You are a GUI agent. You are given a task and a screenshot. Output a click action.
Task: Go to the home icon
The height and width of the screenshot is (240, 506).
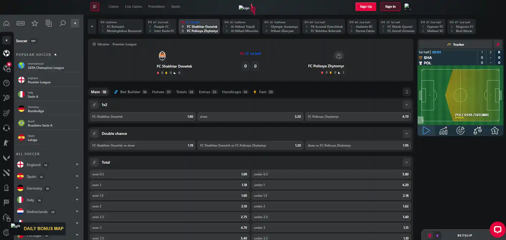(6, 23)
